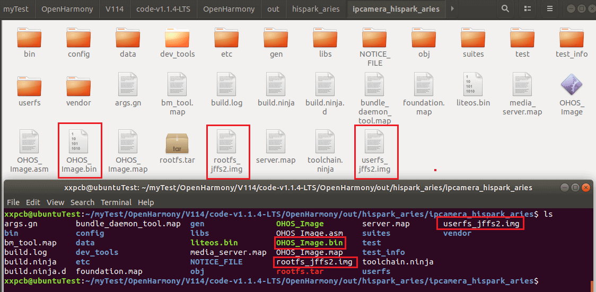Navigate to hispark_aries in path bar
Screen dimensions: 596x292
(316, 9)
